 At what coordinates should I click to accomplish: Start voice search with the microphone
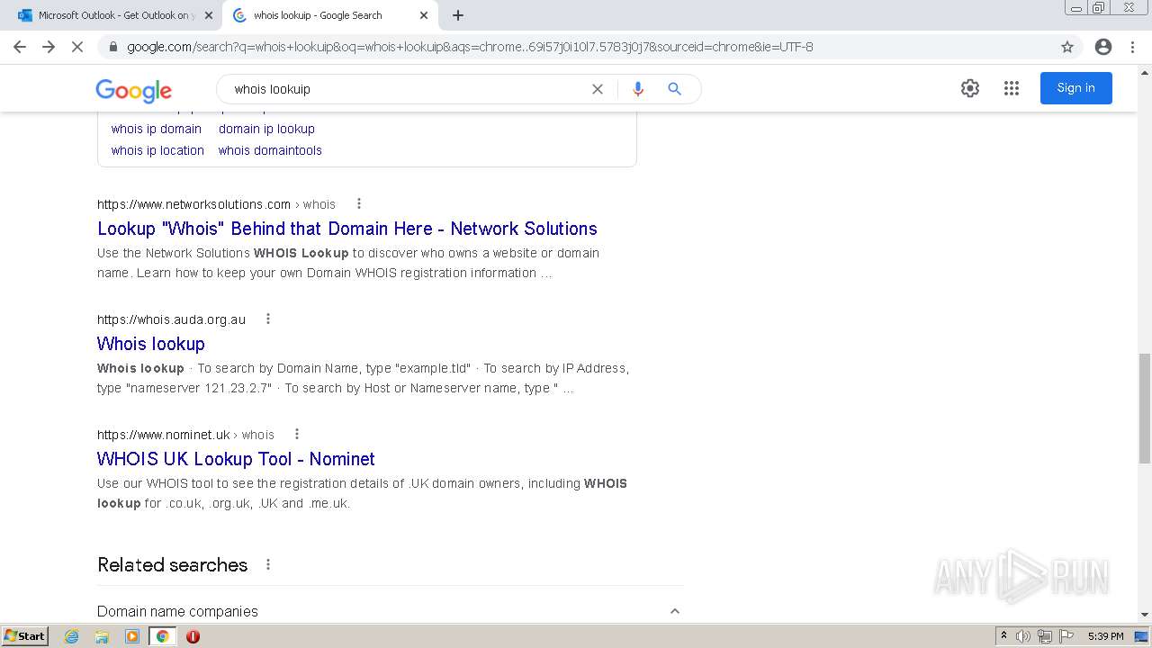click(638, 89)
